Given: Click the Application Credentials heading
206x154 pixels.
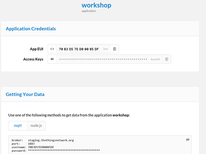Looking at the screenshot, I should click(31, 29).
